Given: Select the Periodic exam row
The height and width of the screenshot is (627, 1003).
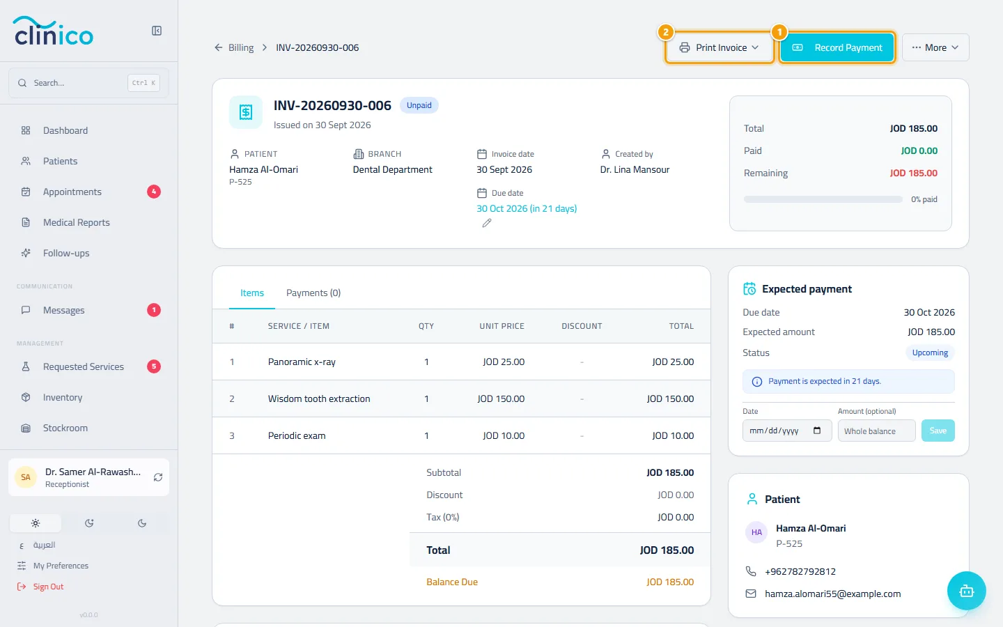Looking at the screenshot, I should [461, 435].
